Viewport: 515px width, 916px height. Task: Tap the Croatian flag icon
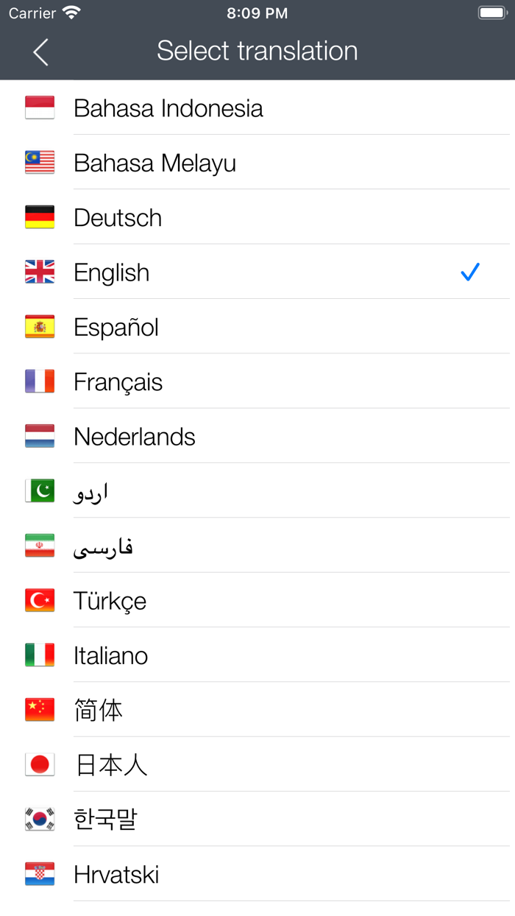[x=40, y=874]
